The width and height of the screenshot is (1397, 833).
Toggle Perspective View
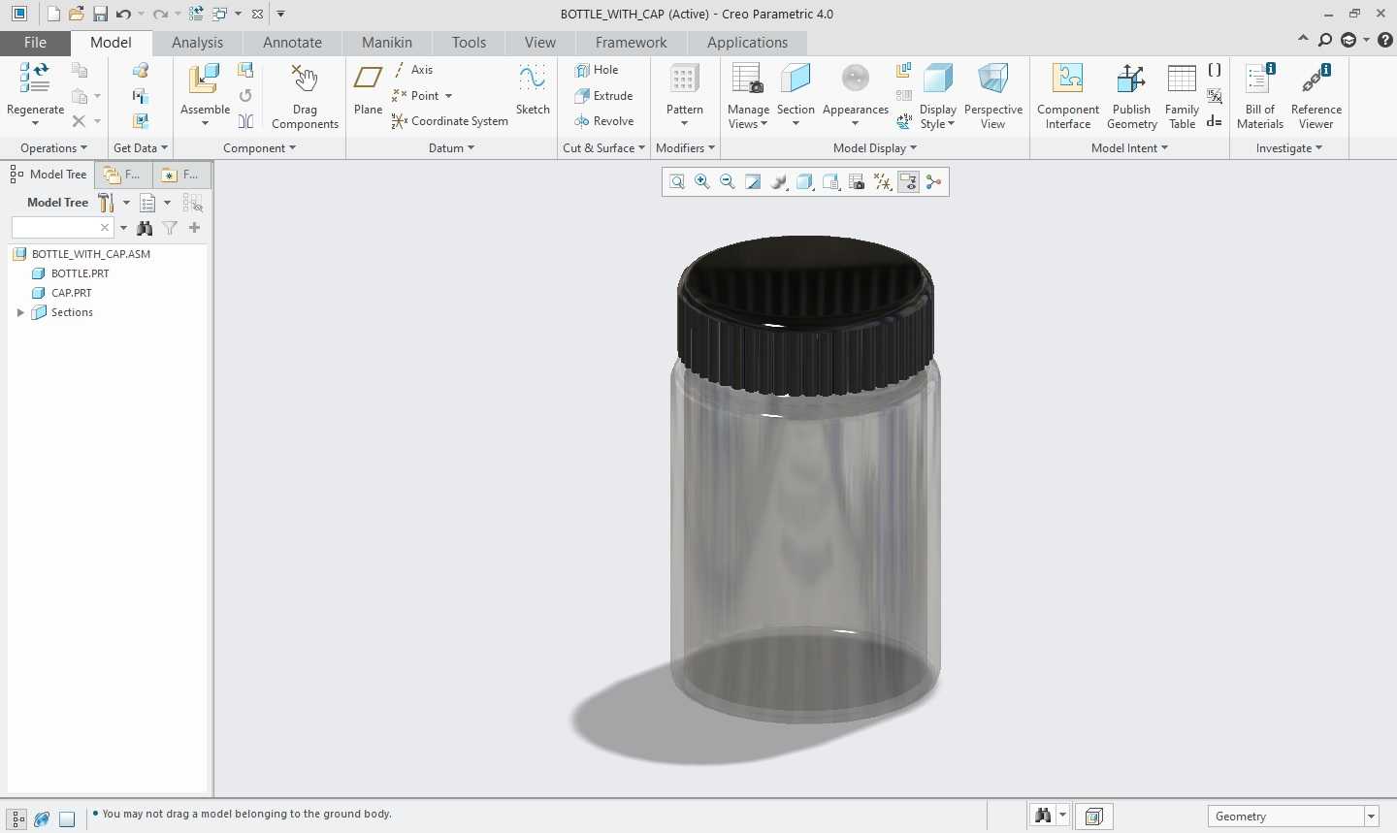click(x=992, y=96)
